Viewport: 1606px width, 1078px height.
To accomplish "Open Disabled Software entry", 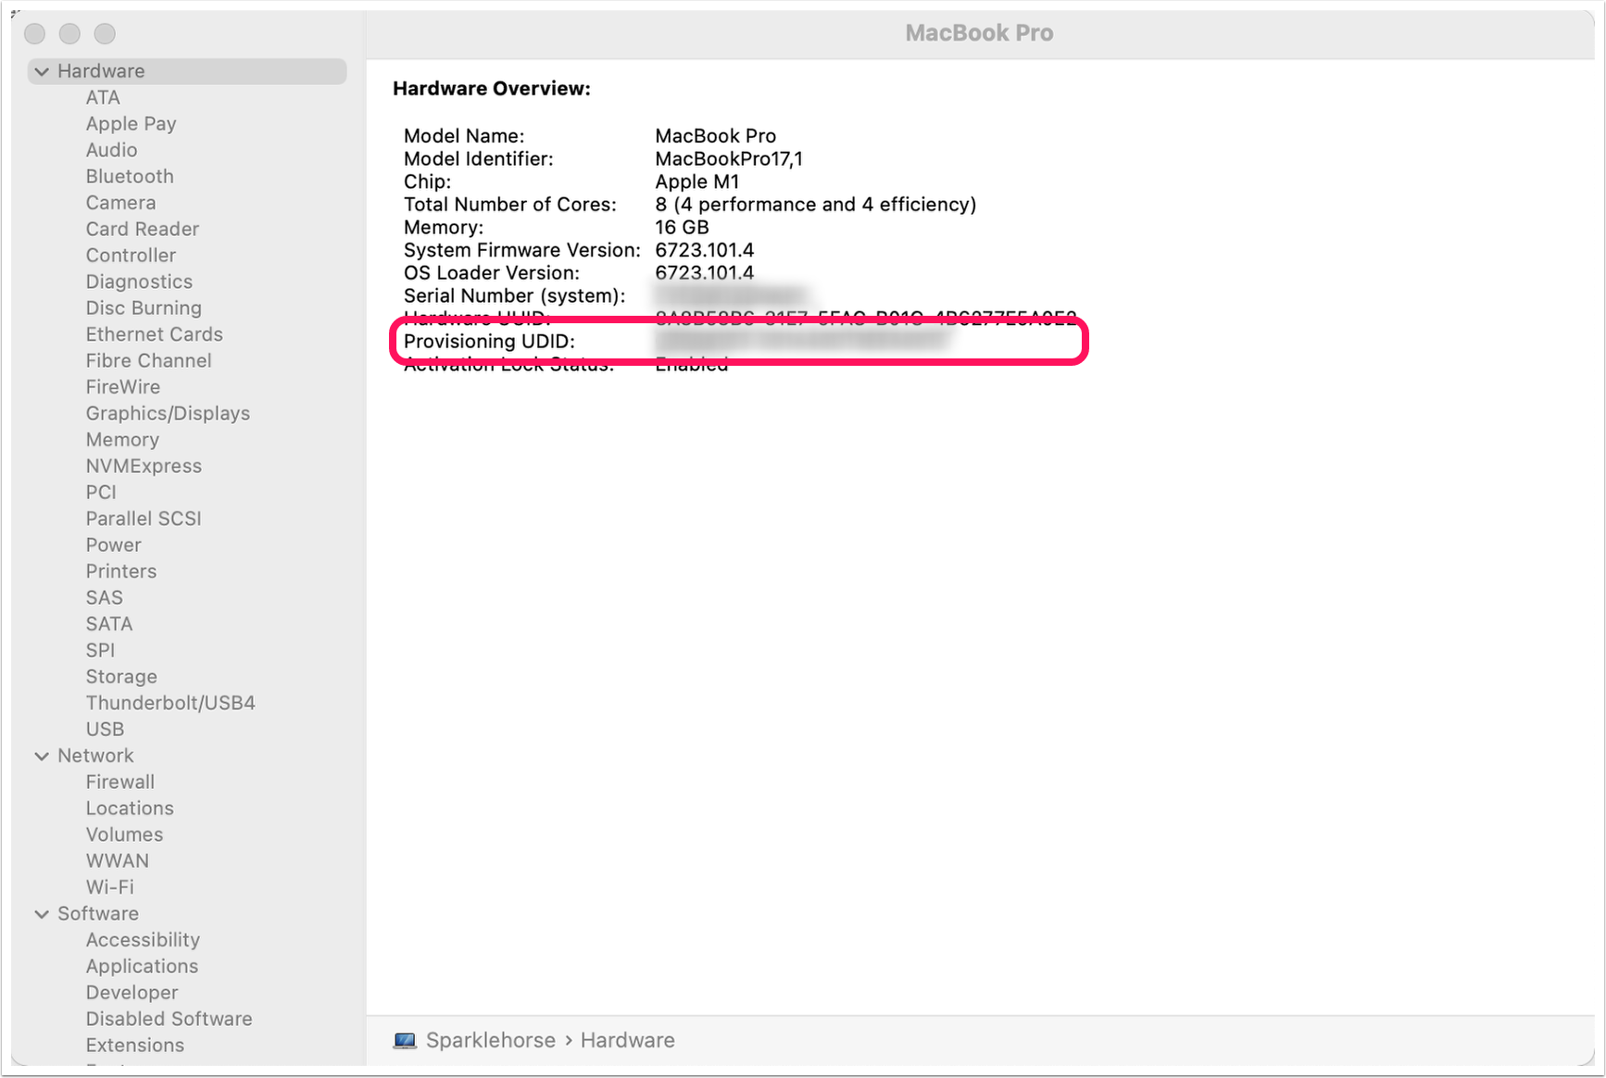I will pyautogui.click(x=169, y=1019).
